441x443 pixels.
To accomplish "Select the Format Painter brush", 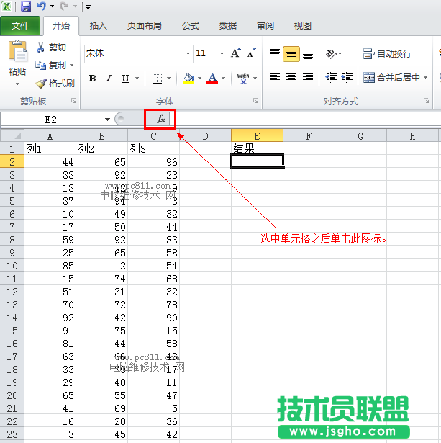I will pos(41,84).
